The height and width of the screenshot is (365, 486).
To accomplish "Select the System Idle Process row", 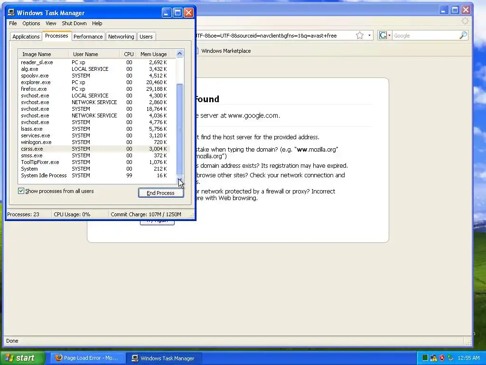I will (x=94, y=175).
